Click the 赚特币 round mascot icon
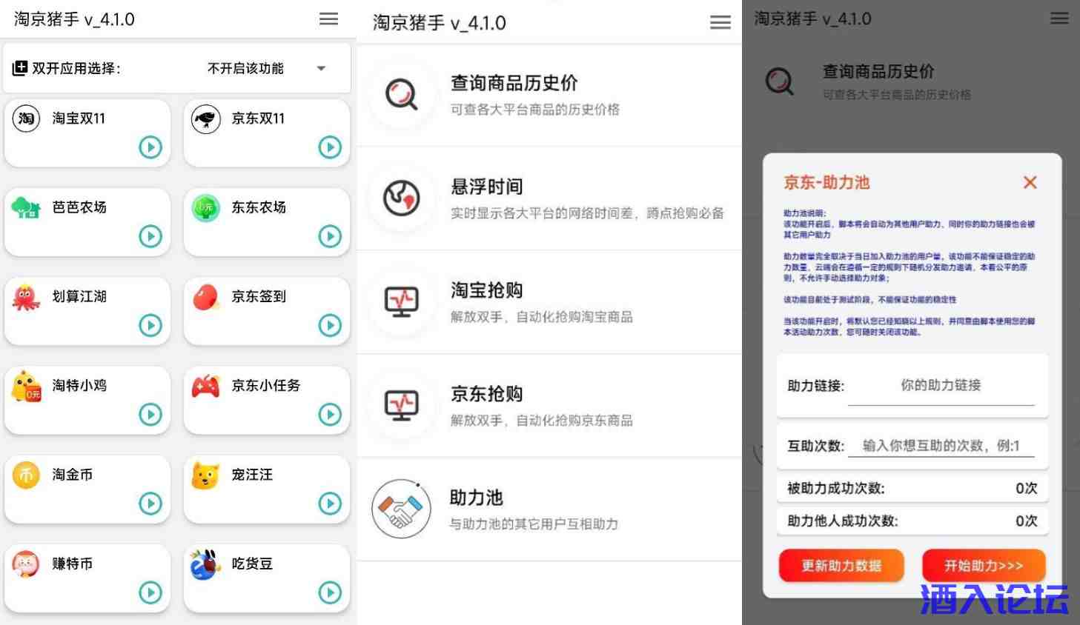The height and width of the screenshot is (625, 1080). (x=26, y=564)
